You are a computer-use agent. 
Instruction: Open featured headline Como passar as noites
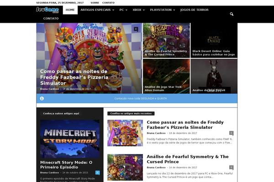(74, 77)
